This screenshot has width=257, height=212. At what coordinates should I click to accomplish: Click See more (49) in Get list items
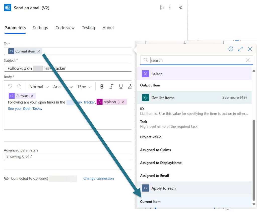(234, 97)
